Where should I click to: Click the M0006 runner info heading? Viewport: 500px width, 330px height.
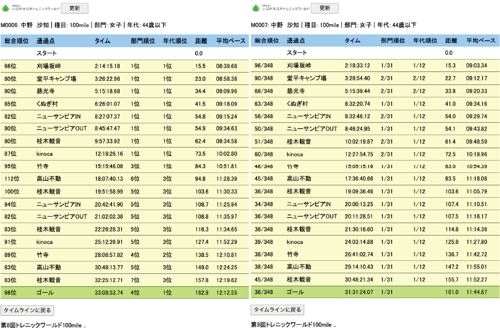(x=83, y=25)
